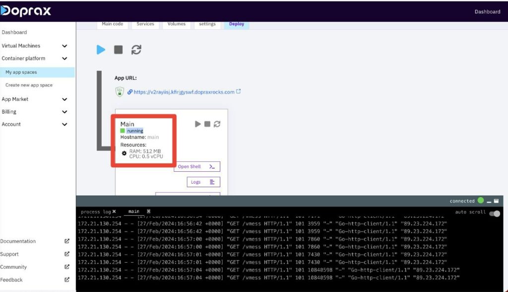Viewport: 508px width, 292px height.
Task: Click the App Market menu label
Action: [x=15, y=99]
